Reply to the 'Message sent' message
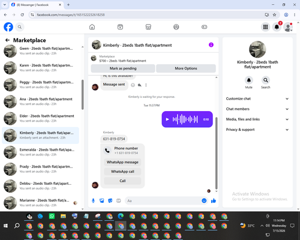 tap(139, 85)
